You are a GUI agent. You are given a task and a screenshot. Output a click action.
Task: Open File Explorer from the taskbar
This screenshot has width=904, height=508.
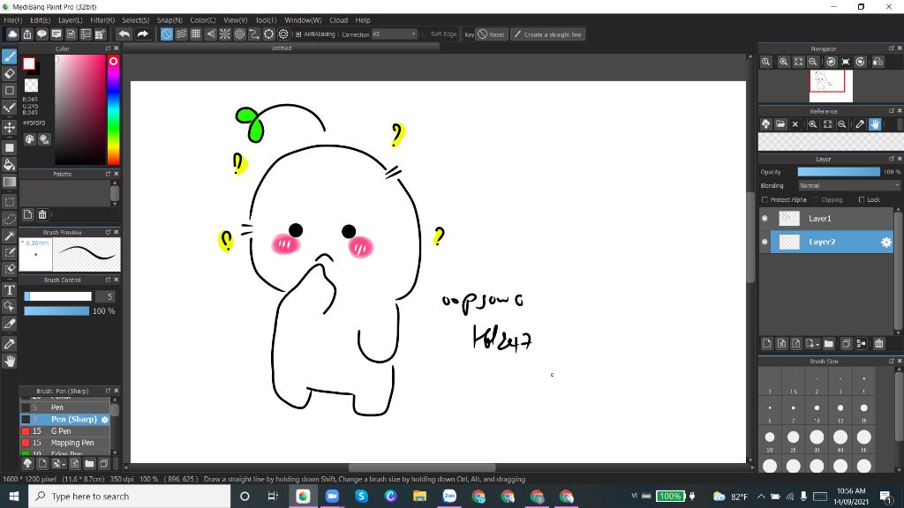(419, 496)
